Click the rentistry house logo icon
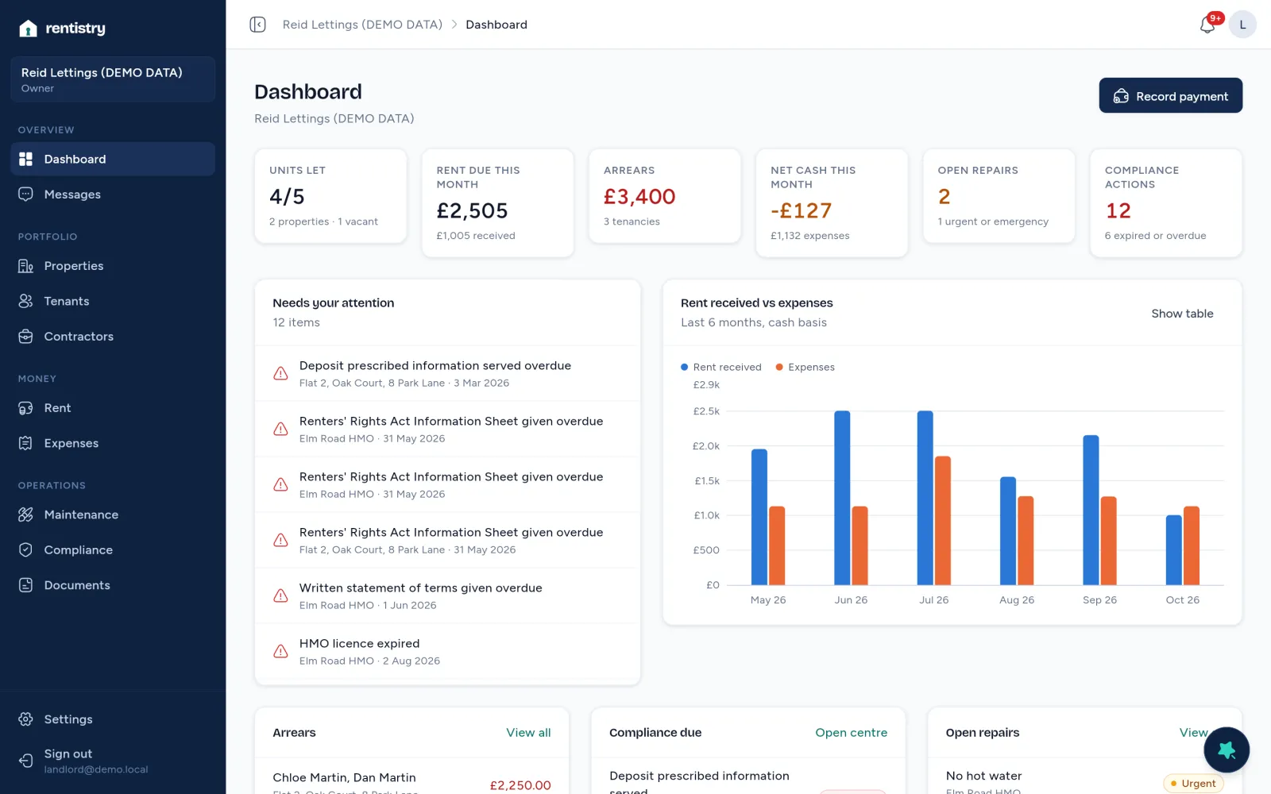 [28, 29]
